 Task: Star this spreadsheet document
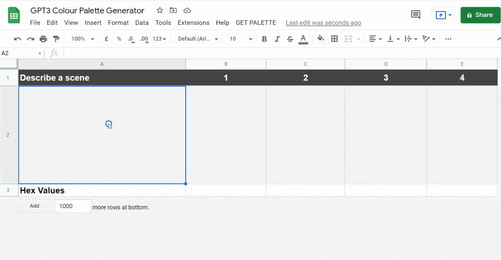(x=160, y=11)
